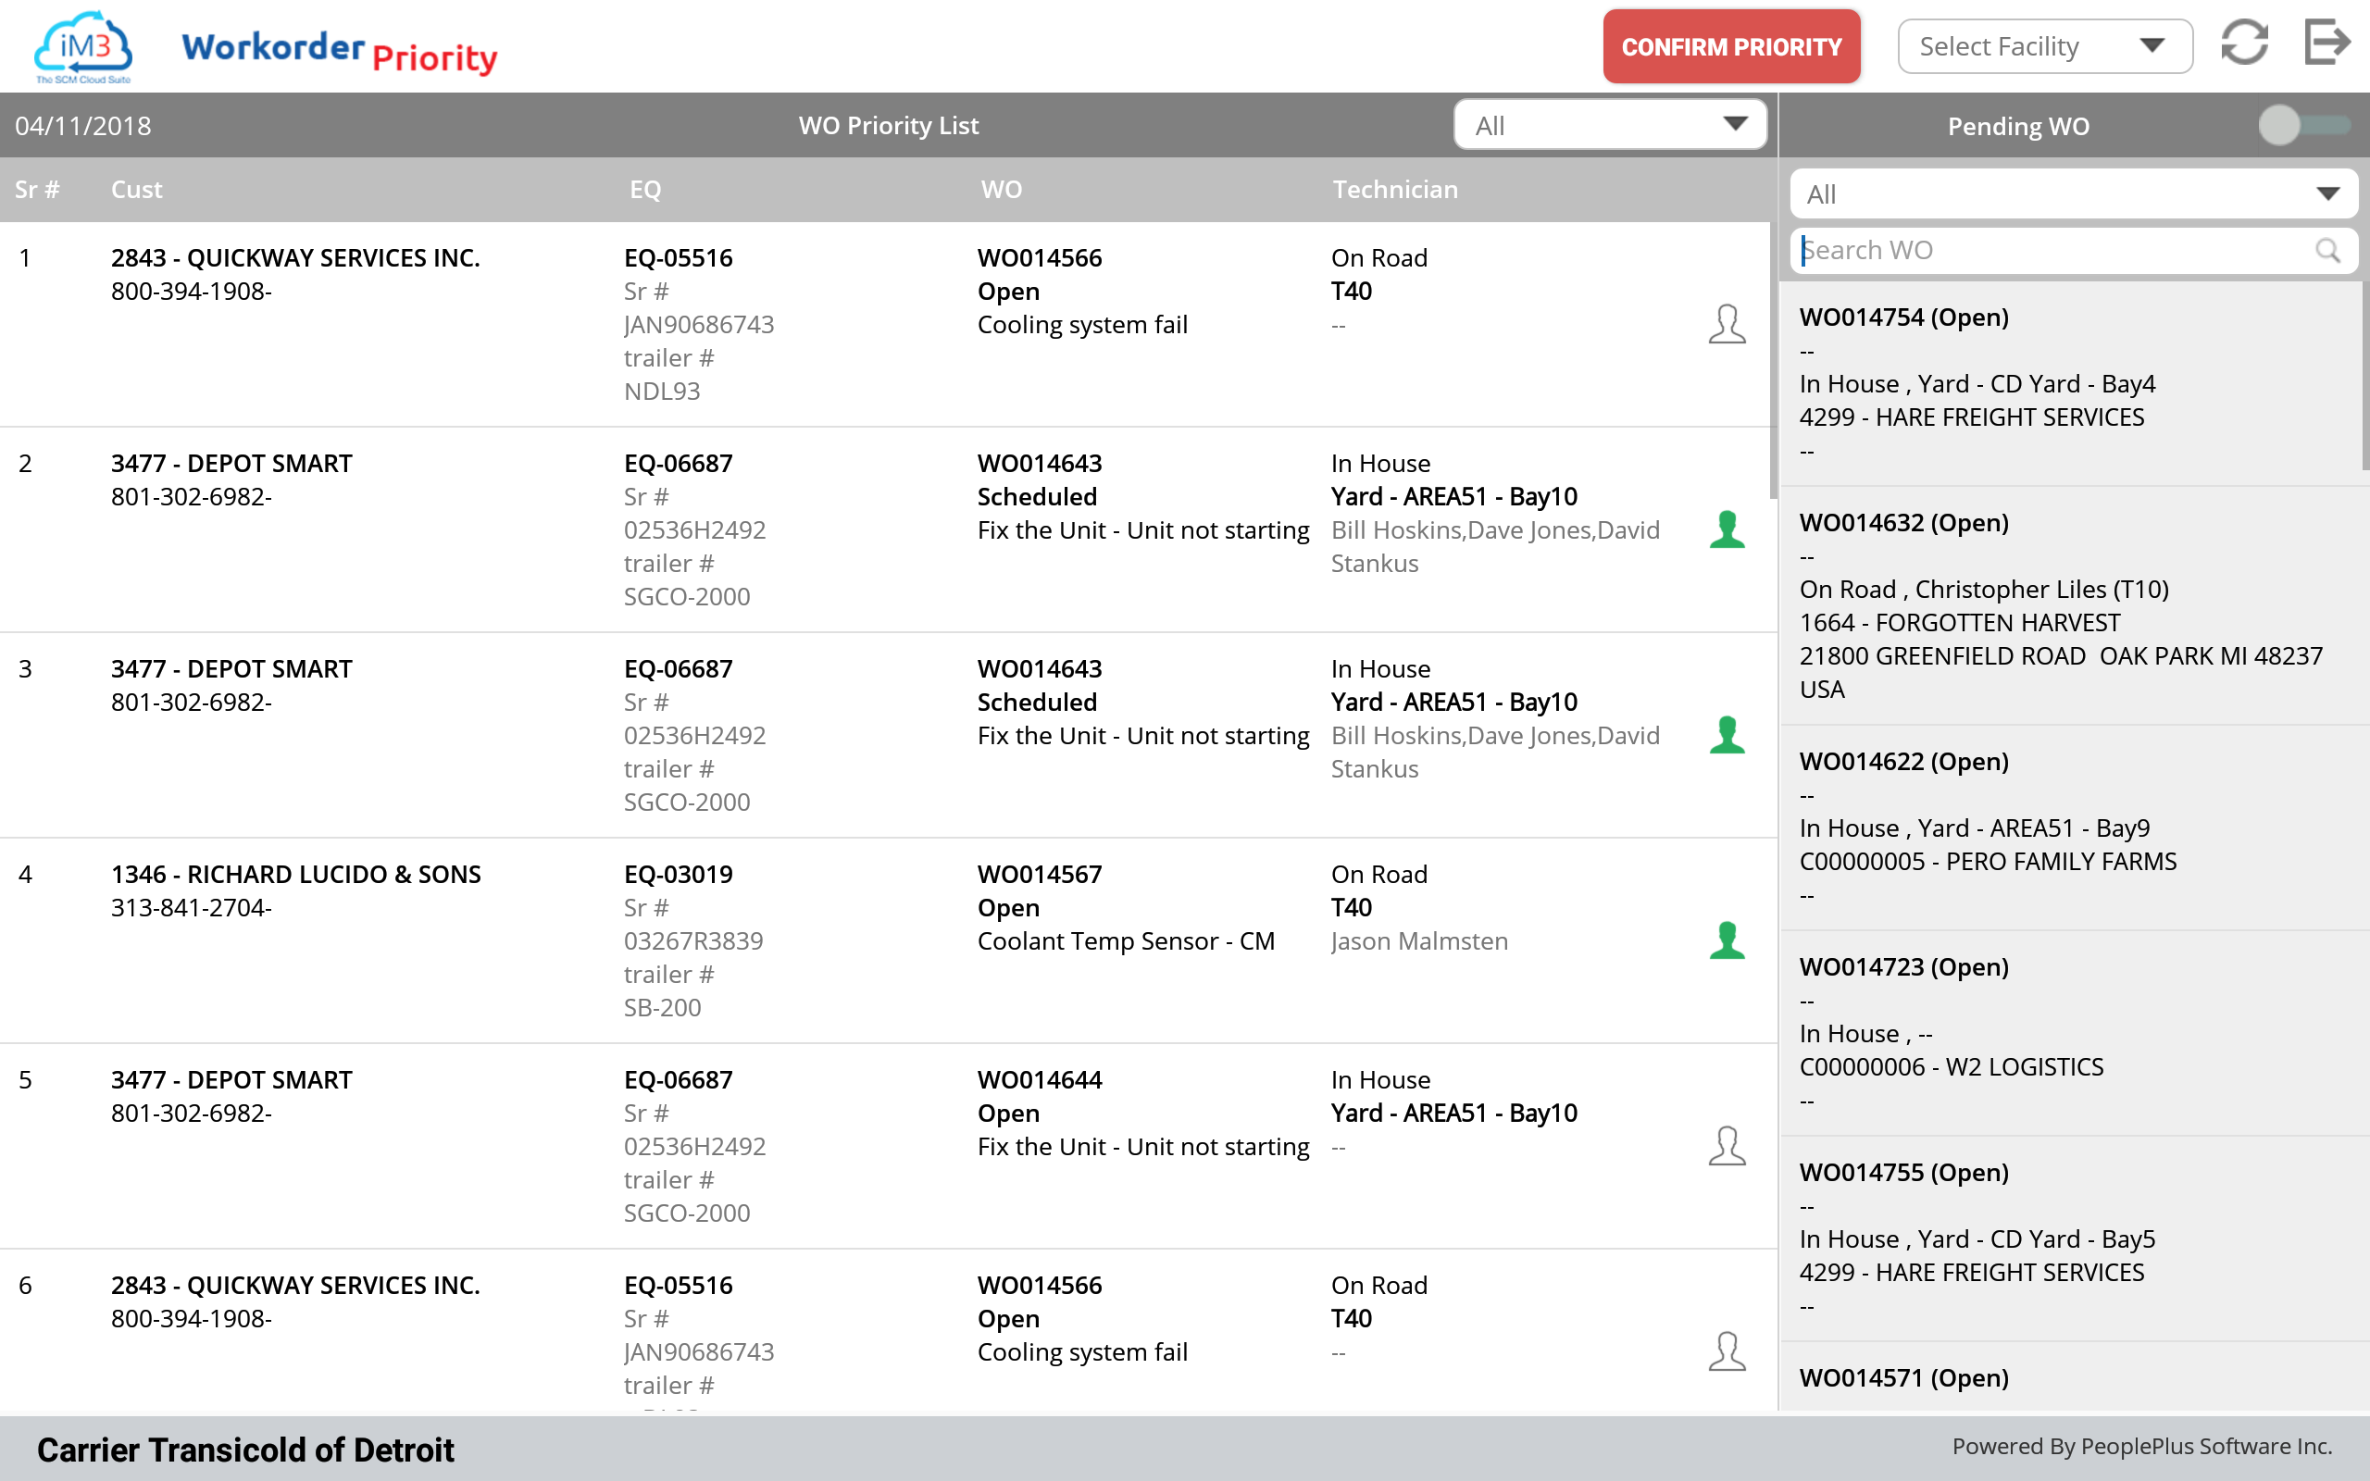
Task: Click Jason Malmsten technician name
Action: pos(1419,941)
